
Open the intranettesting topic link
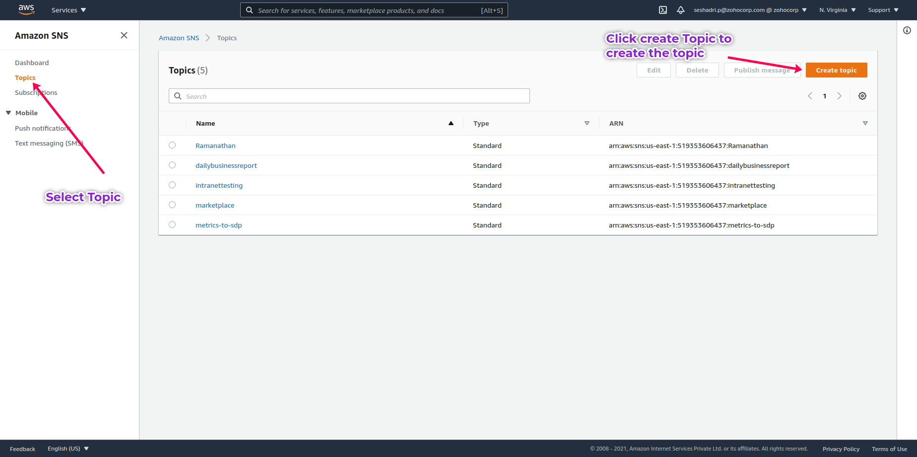[x=219, y=185]
